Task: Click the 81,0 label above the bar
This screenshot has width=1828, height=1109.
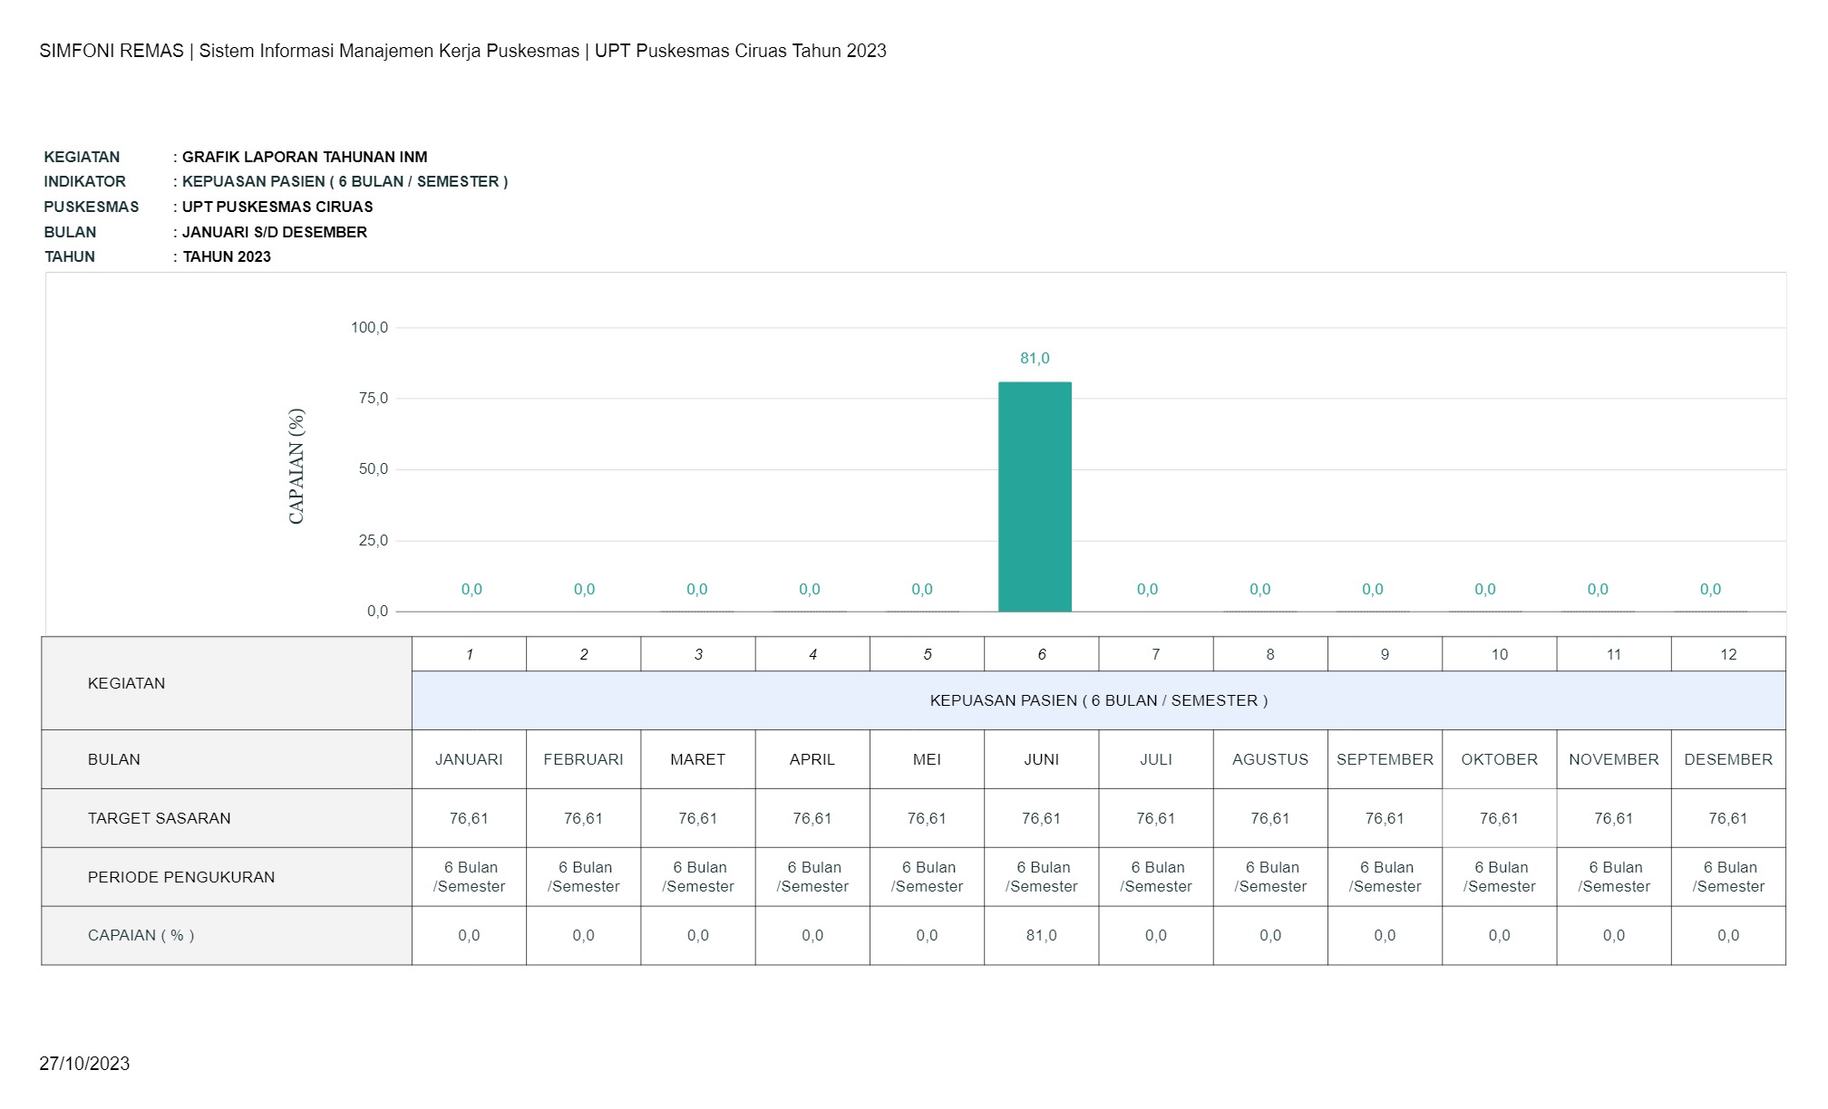Action: pyautogui.click(x=1035, y=359)
